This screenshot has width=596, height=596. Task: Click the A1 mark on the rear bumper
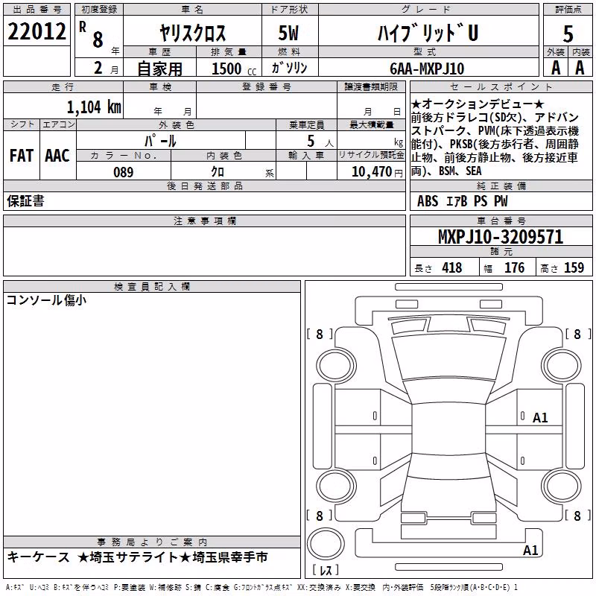click(530, 550)
